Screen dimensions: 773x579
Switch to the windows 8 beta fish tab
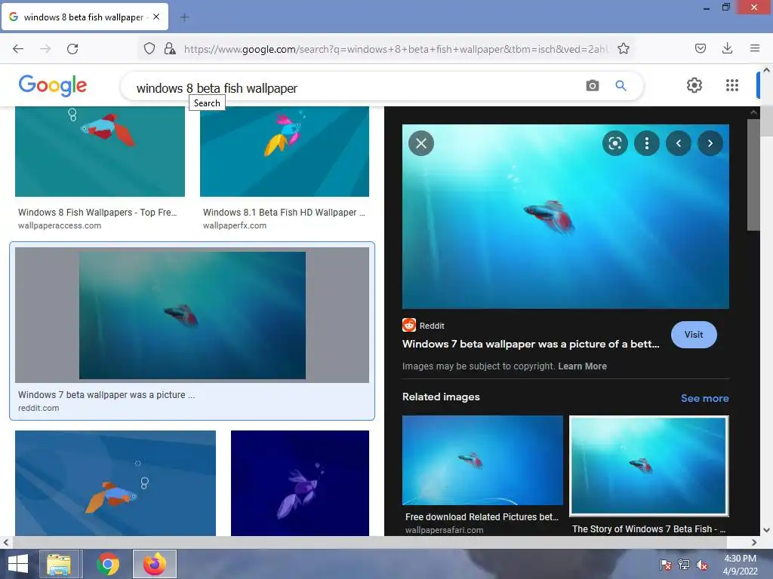point(85,17)
